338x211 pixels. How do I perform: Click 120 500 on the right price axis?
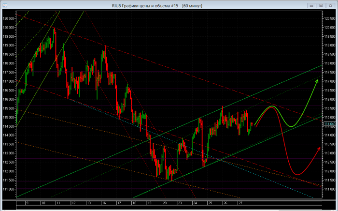(x=330, y=18)
